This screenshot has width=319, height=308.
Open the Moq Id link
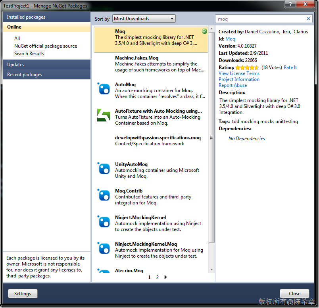(x=230, y=39)
